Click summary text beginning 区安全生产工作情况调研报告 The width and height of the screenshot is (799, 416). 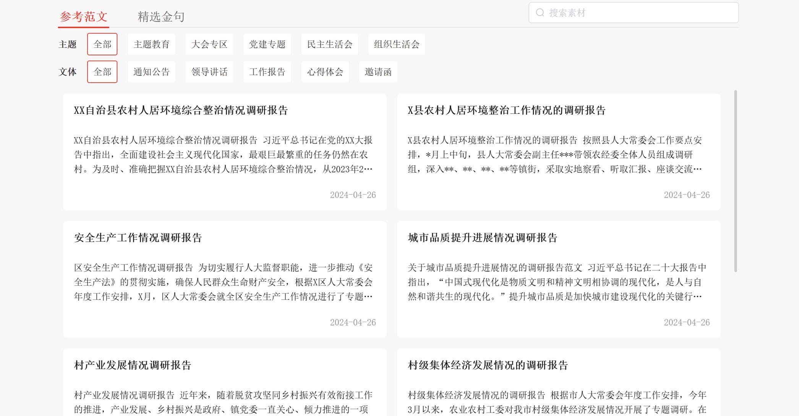(x=223, y=282)
